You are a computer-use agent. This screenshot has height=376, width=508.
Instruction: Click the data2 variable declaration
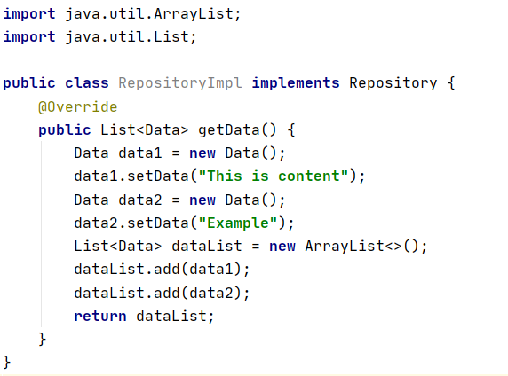tap(140, 200)
